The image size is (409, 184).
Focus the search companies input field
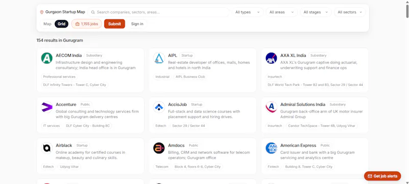pos(158,12)
